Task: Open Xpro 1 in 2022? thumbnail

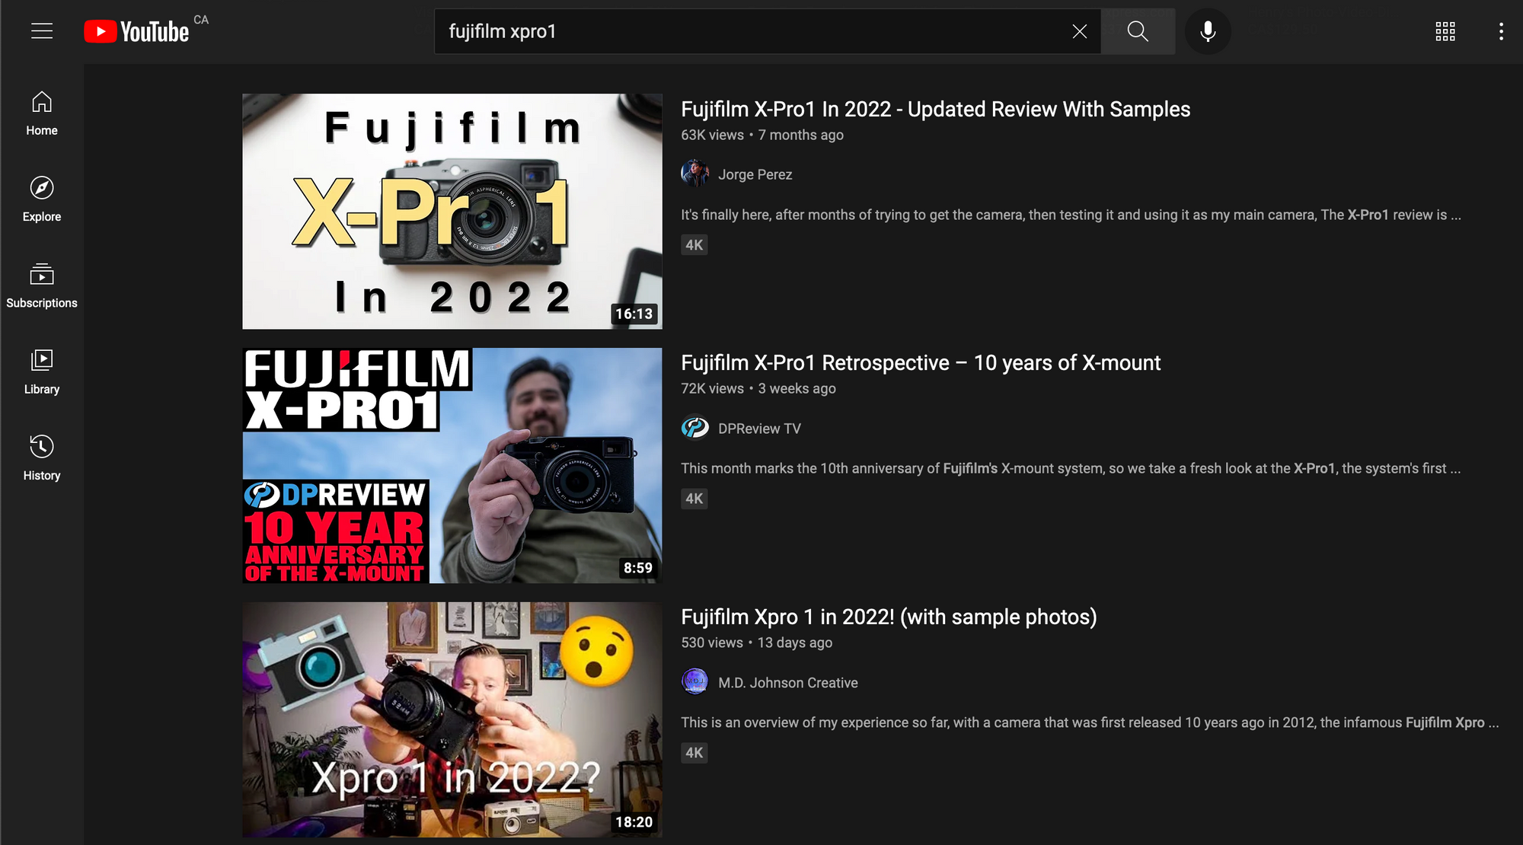Action: pyautogui.click(x=452, y=720)
